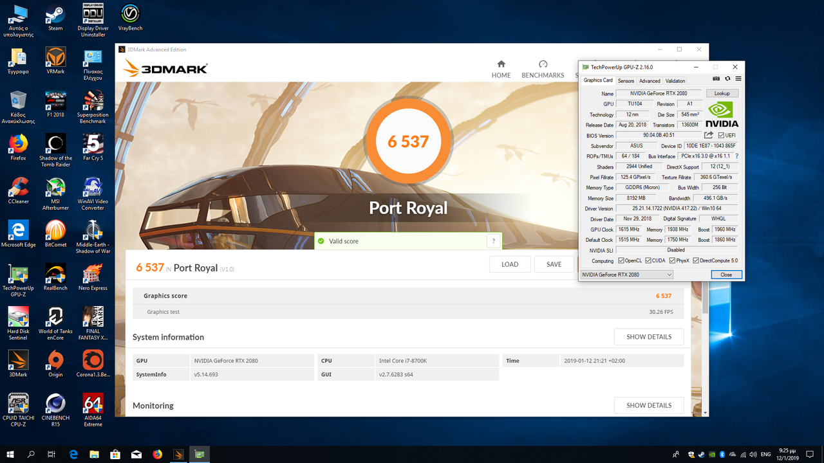Open the GPU-Z hamburger menu icon
Viewport: 824px width, 463px height.
[x=738, y=79]
